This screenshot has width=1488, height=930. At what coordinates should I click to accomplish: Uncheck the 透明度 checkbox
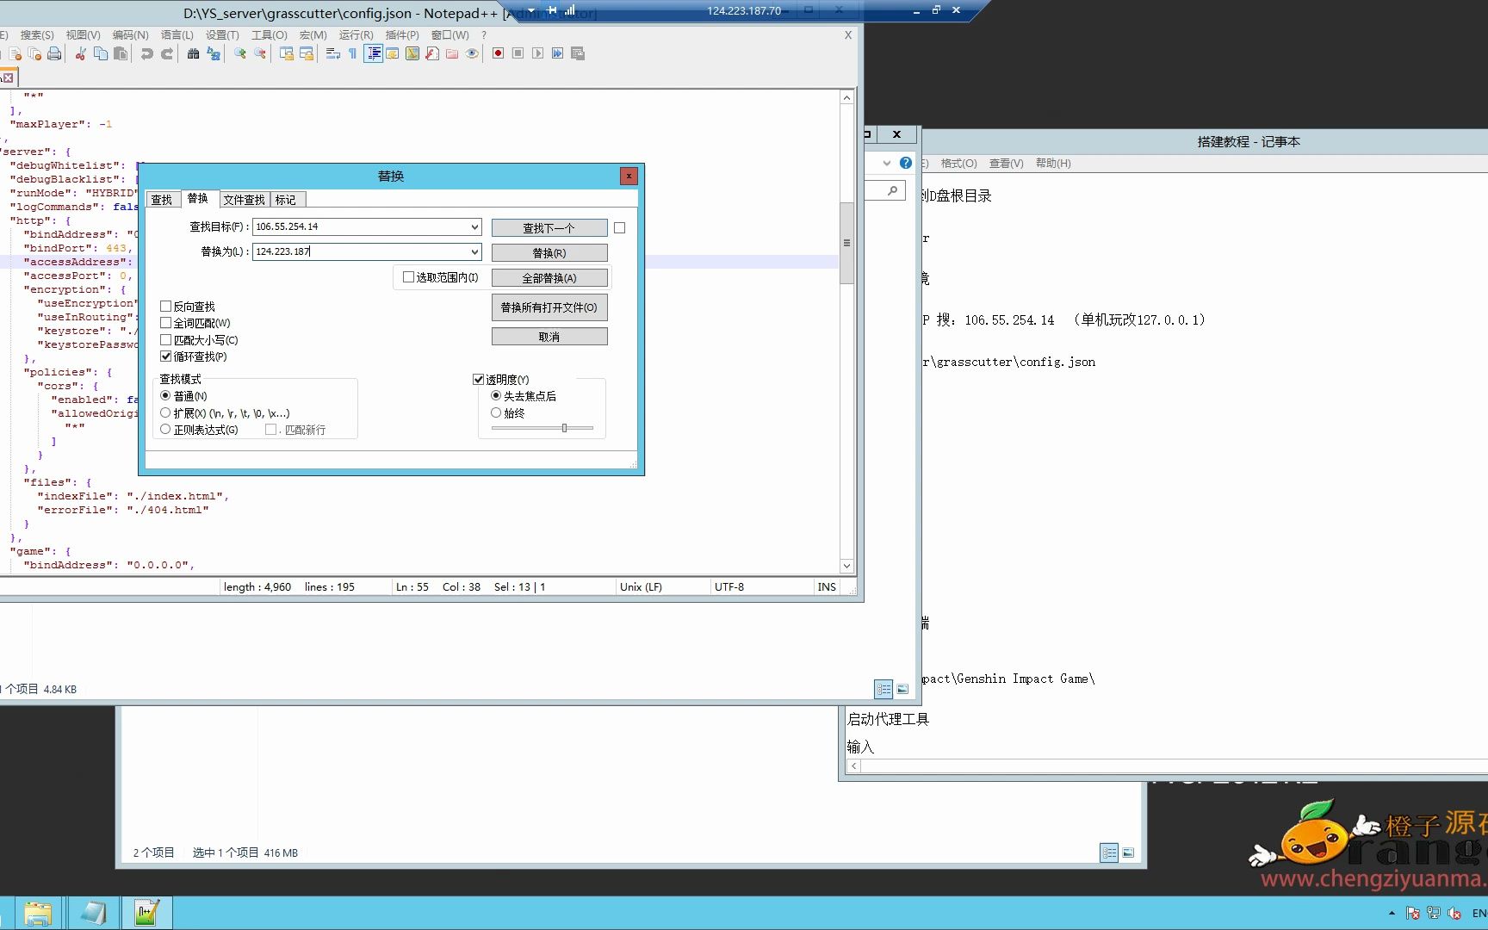coord(479,380)
